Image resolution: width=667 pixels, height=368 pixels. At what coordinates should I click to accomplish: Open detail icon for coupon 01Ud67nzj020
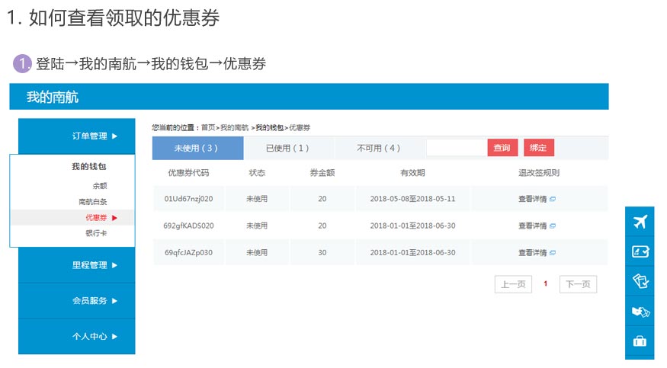[x=553, y=199]
